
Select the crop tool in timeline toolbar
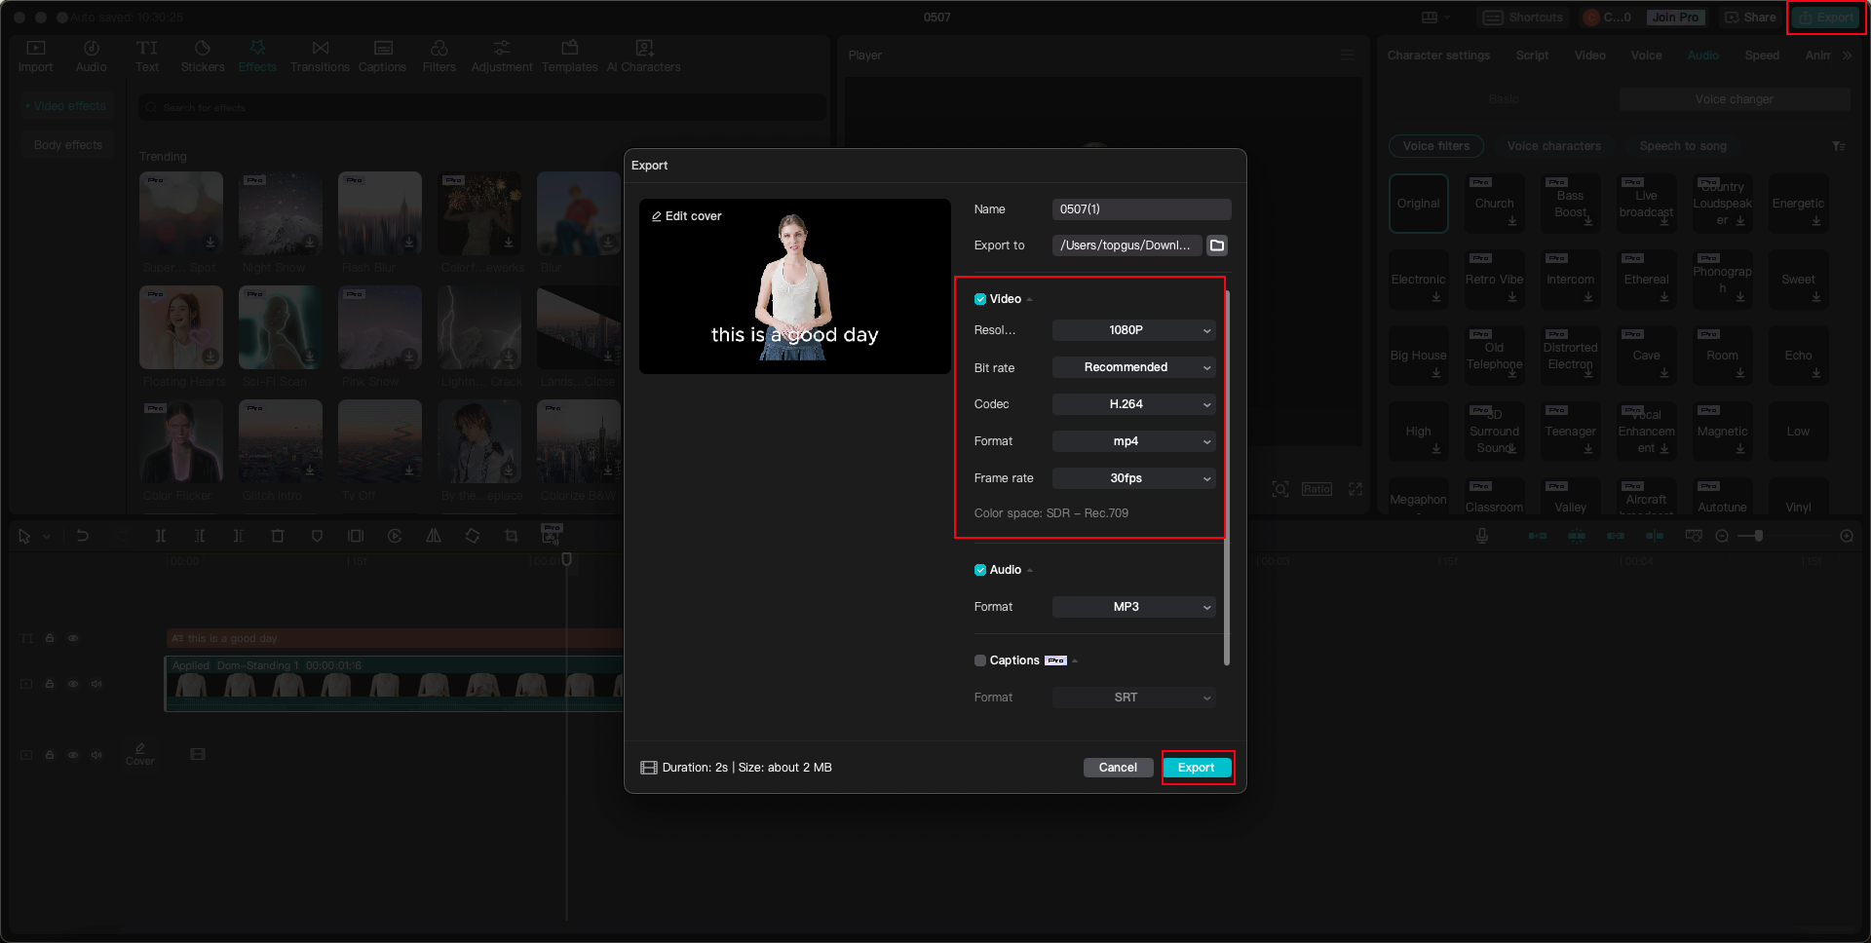tap(512, 536)
